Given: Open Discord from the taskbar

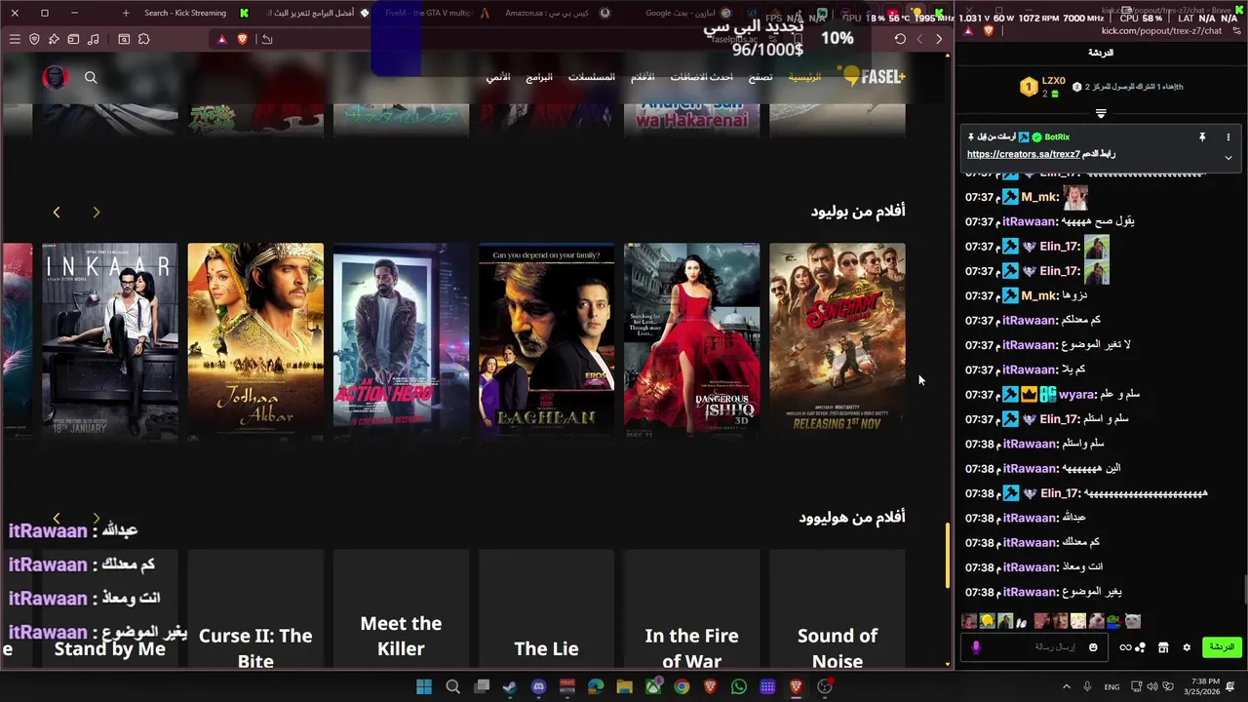Looking at the screenshot, I should click(x=538, y=687).
